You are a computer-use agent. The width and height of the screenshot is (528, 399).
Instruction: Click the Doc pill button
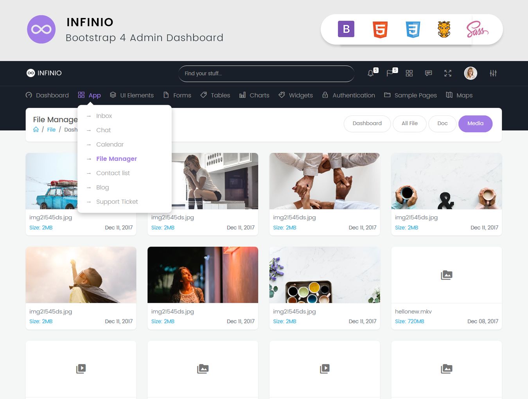coord(442,124)
